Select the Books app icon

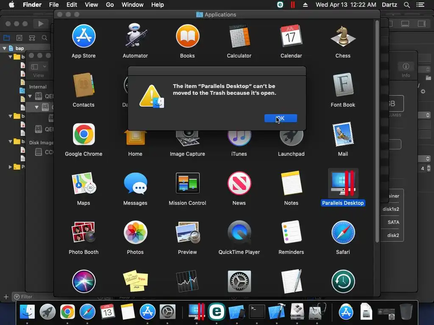tap(187, 36)
